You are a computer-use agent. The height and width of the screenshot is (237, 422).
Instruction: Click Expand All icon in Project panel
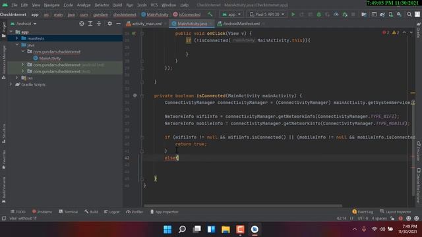click(x=90, y=24)
